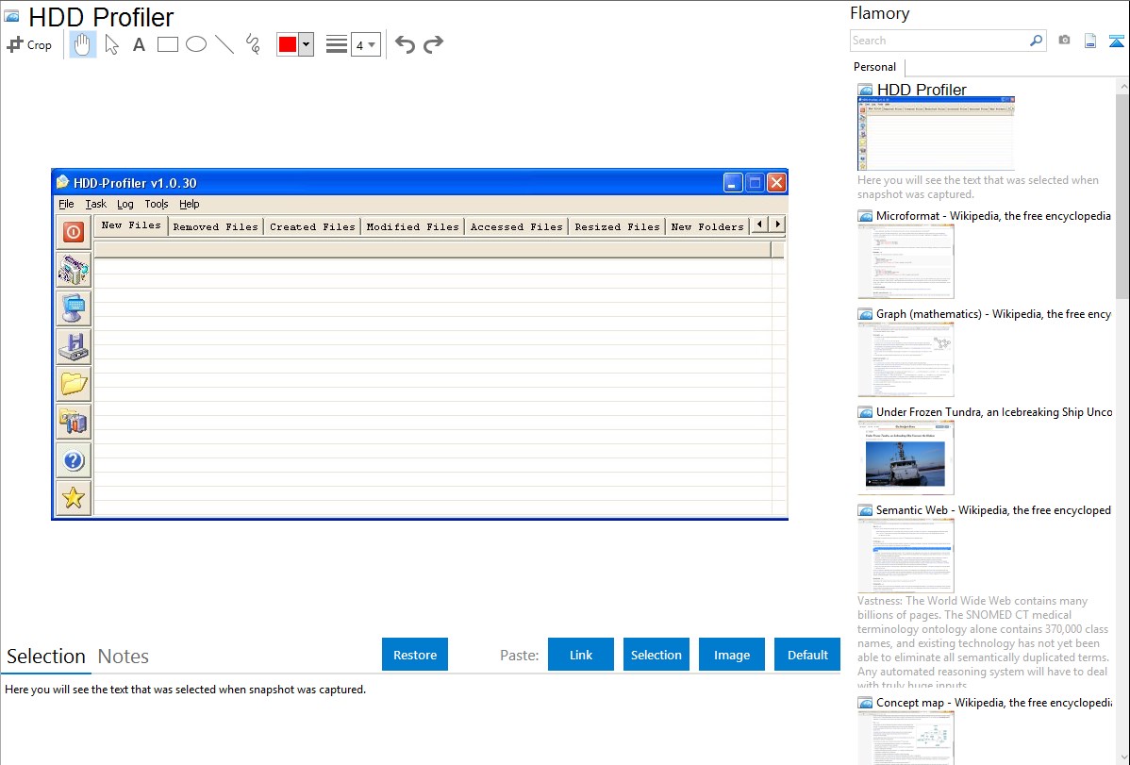The image size is (1130, 765).
Task: Click the redo arrow
Action: (433, 44)
